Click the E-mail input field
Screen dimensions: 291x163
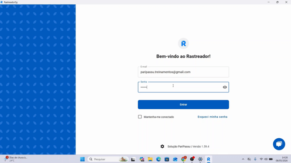[x=183, y=72]
